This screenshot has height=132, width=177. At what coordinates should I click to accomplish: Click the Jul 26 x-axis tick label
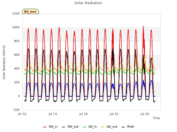point(145,114)
